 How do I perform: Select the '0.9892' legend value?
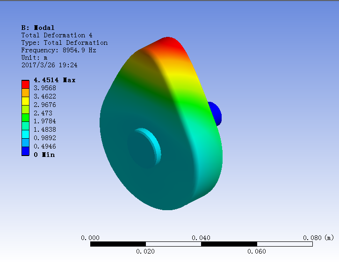[45, 138]
